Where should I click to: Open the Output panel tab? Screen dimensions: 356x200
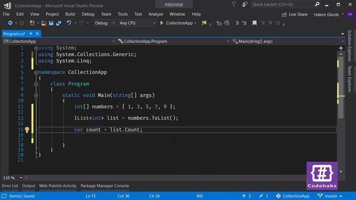coord(28,186)
